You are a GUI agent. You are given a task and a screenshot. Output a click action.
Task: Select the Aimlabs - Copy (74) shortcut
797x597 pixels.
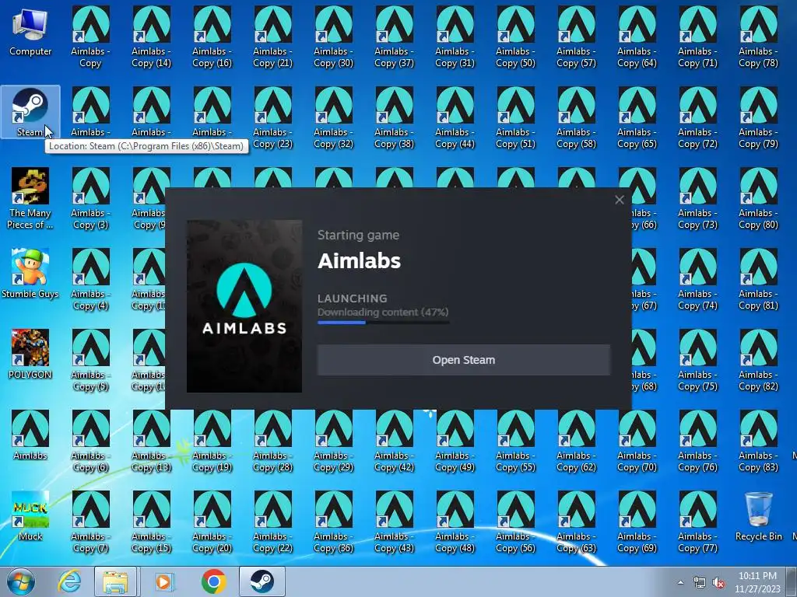(x=697, y=280)
